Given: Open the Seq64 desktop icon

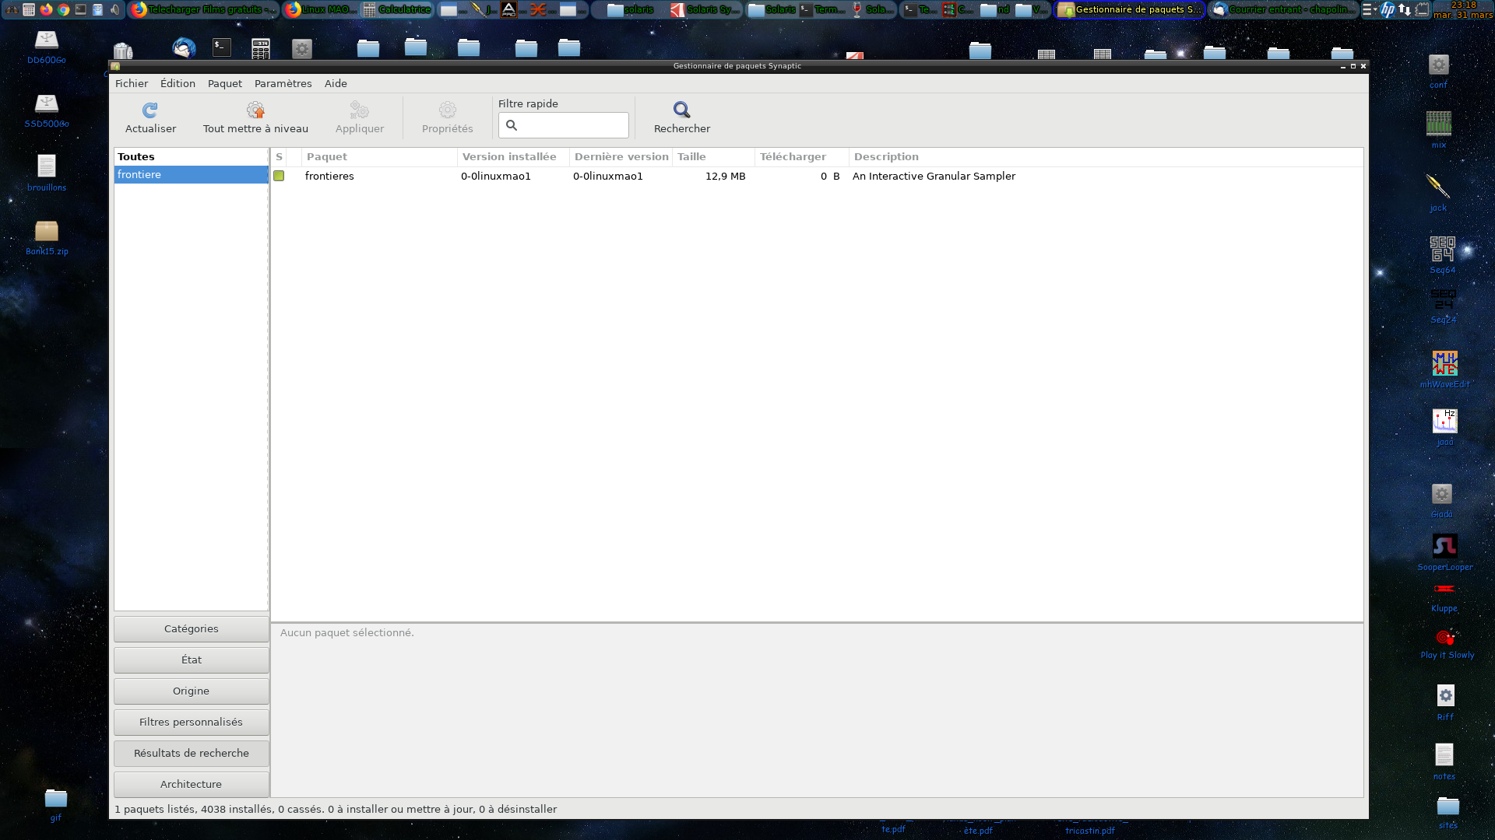Looking at the screenshot, I should 1442,250.
